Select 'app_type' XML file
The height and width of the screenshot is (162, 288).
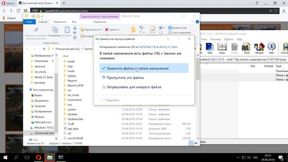click(x=73, y=129)
